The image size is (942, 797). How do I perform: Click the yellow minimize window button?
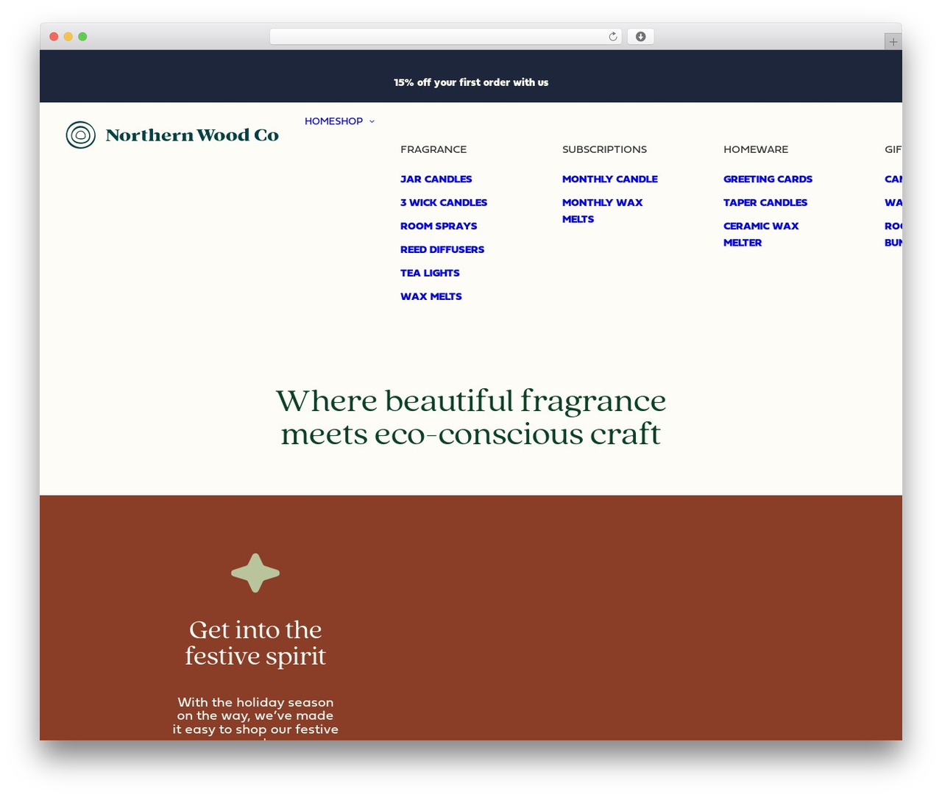[x=68, y=37]
